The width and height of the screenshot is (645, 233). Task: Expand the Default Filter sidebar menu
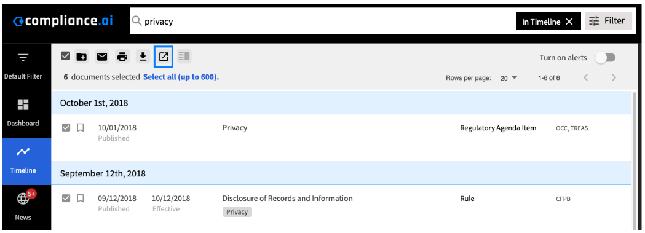23,65
